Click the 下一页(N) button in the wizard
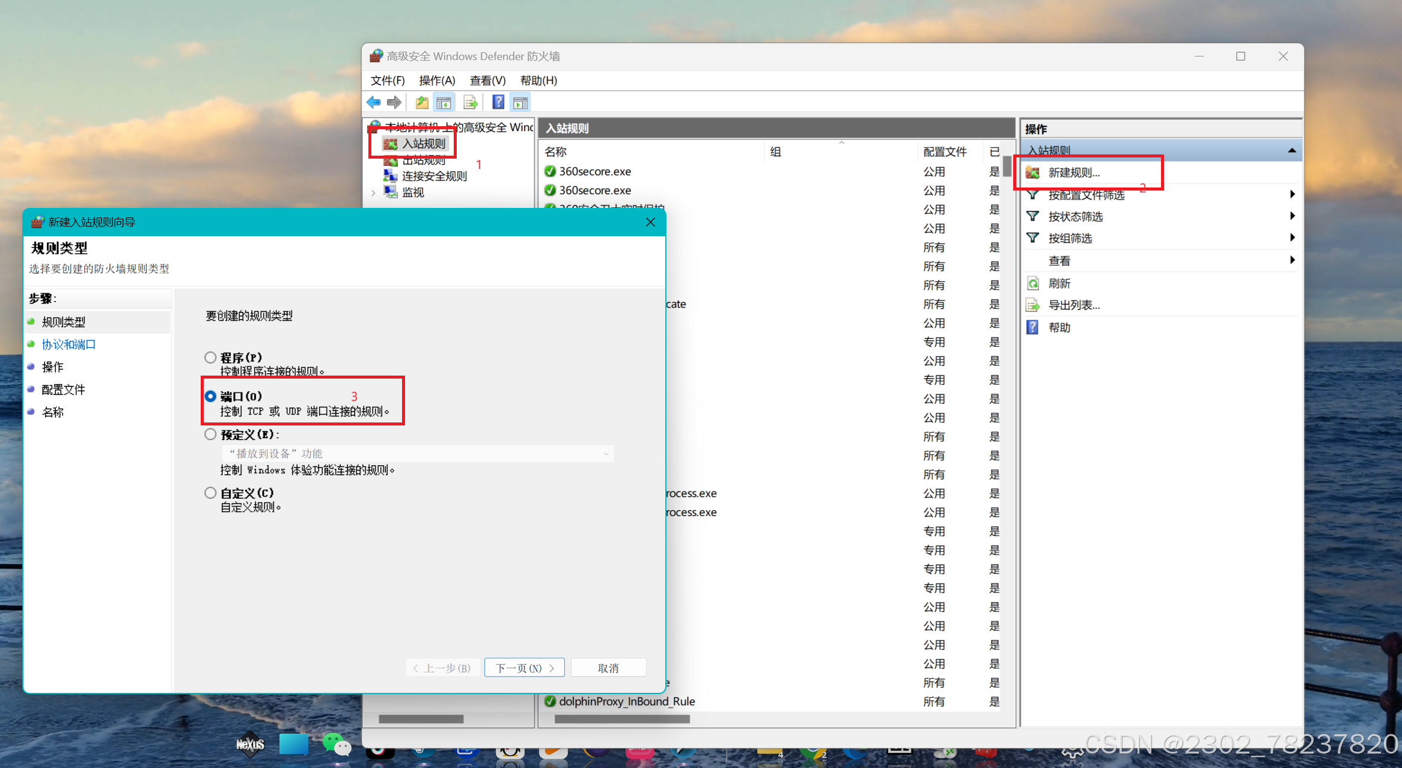Screen dimensions: 1402x768 click(523, 667)
